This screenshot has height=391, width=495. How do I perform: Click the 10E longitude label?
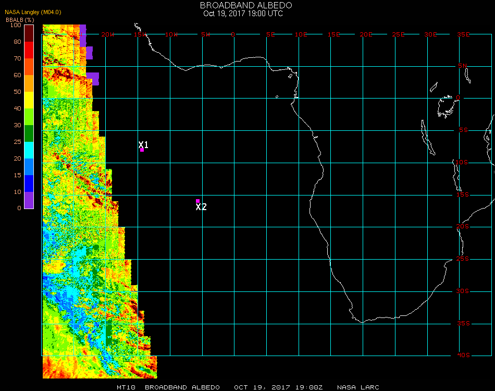(301, 34)
